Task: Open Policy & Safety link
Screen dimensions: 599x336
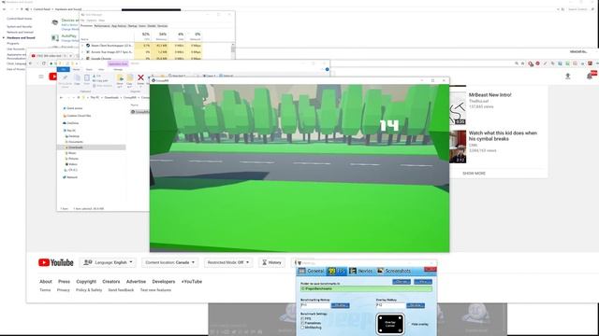Action: [x=89, y=290]
